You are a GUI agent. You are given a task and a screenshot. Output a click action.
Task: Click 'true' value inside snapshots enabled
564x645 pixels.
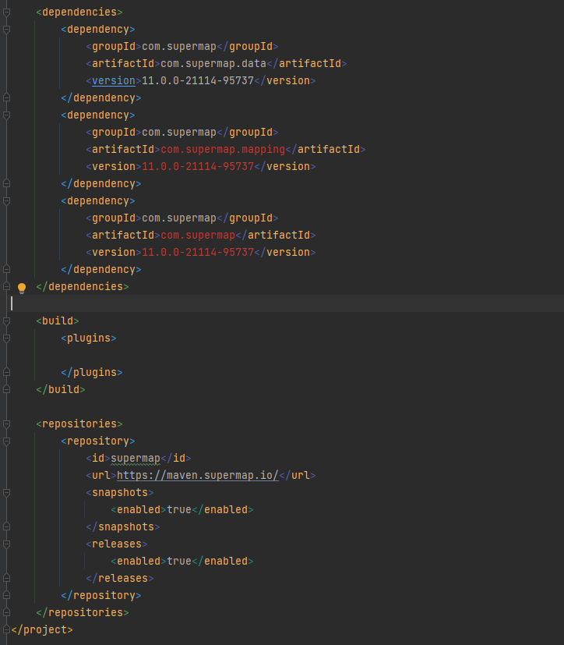tap(179, 509)
